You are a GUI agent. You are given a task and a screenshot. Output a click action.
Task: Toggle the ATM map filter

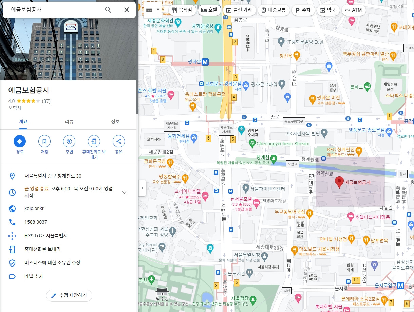click(354, 10)
